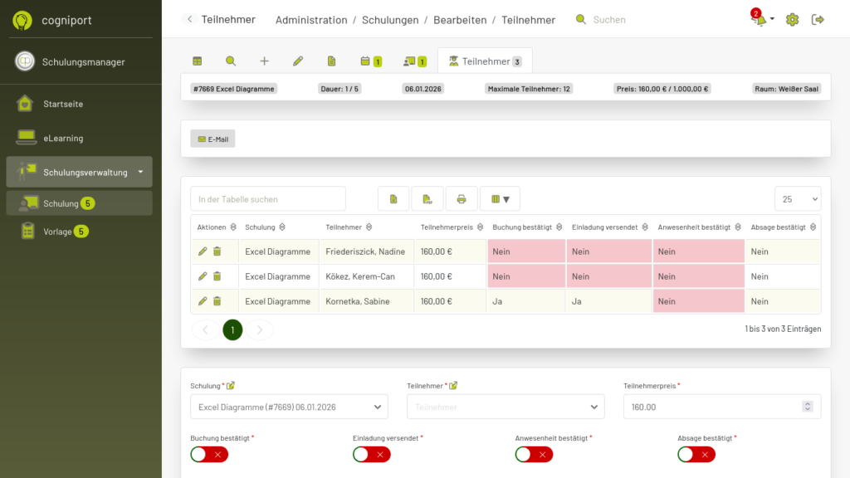Delete Kornetka, Sabine entry via trash icon
850x478 pixels.
217,301
